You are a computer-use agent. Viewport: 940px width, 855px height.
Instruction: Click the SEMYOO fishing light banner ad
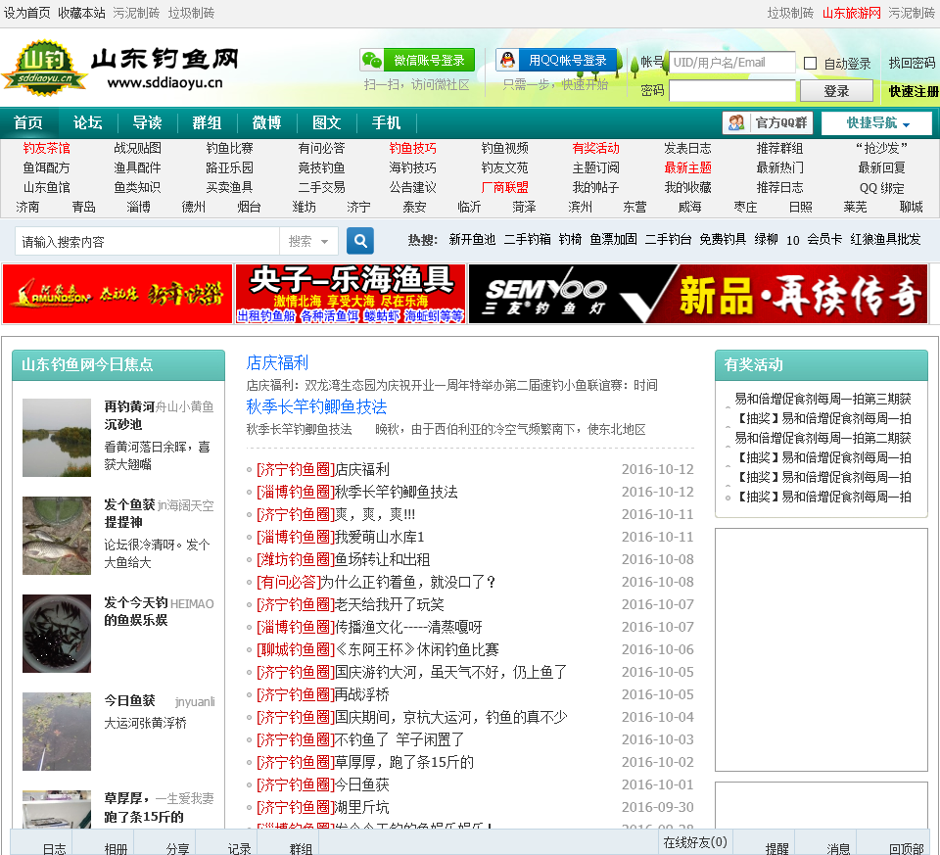697,294
